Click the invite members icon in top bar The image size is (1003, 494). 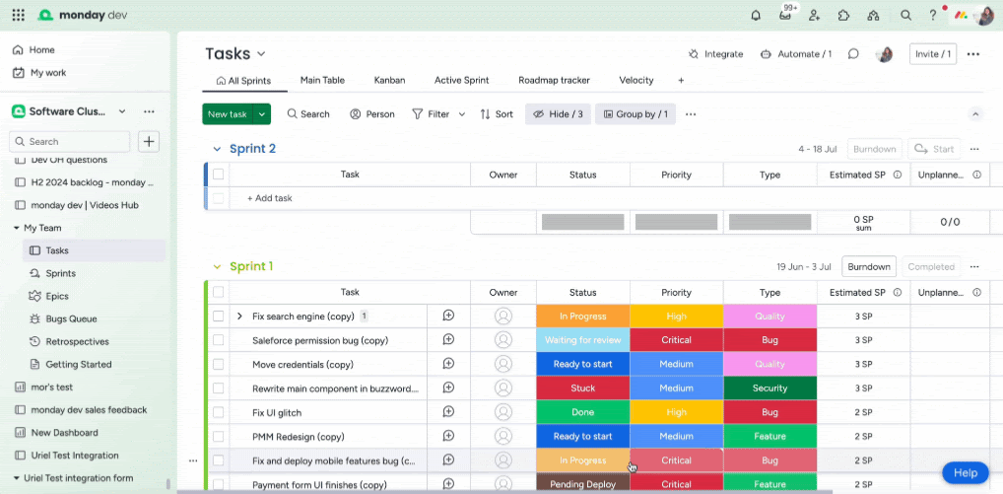pyautogui.click(x=814, y=16)
